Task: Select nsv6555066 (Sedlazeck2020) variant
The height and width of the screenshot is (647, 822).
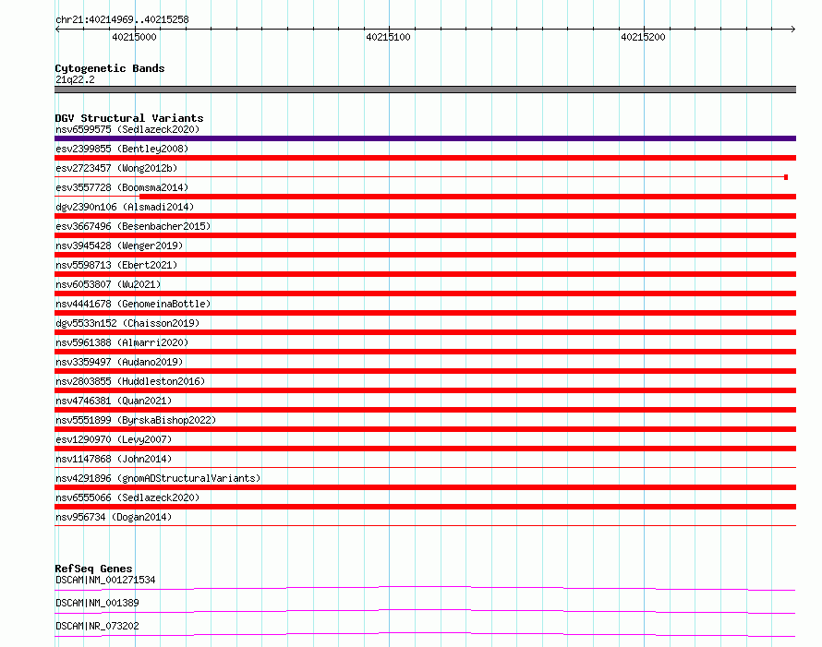Action: (x=127, y=497)
